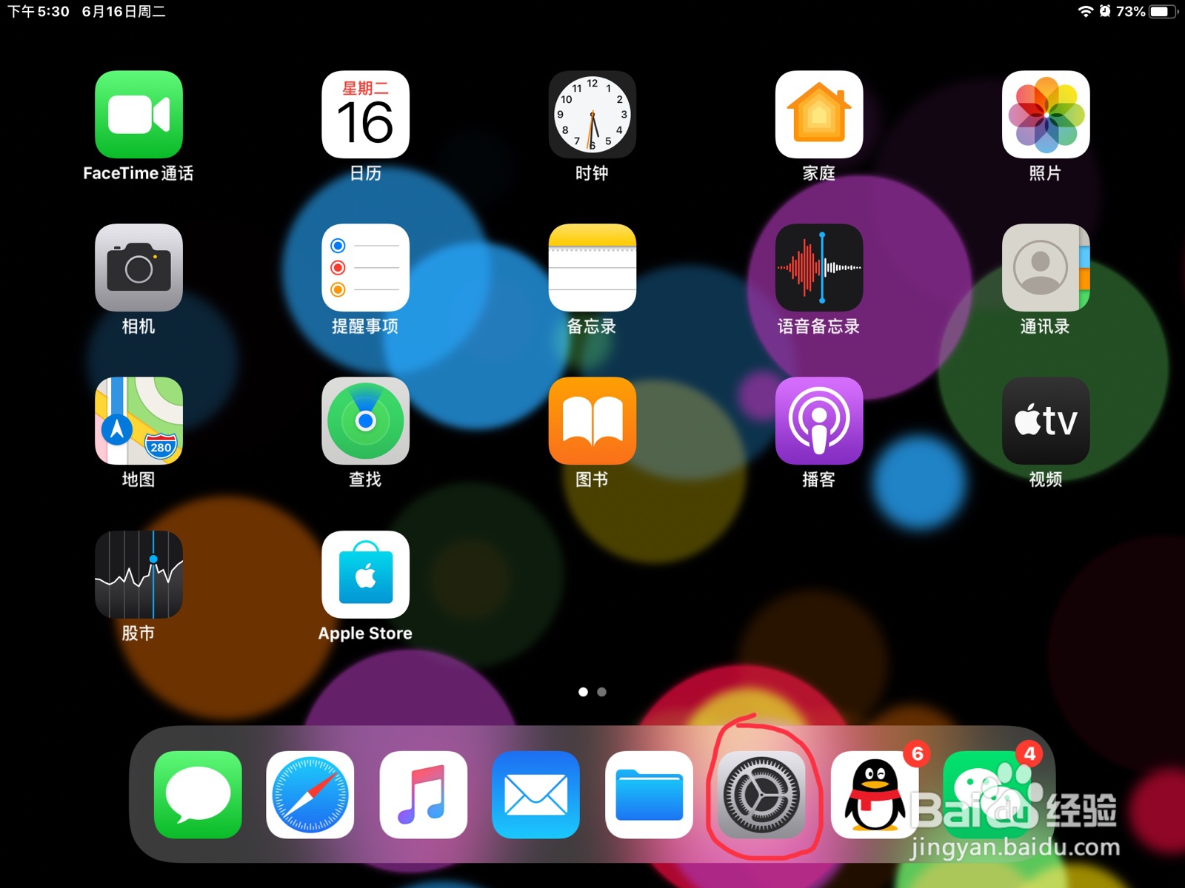1185x888 pixels.
Task: Open the Stocks (股市) app
Action: click(138, 574)
